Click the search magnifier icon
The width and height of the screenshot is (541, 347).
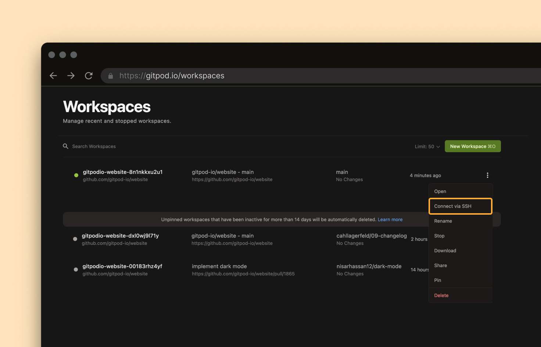click(65, 146)
